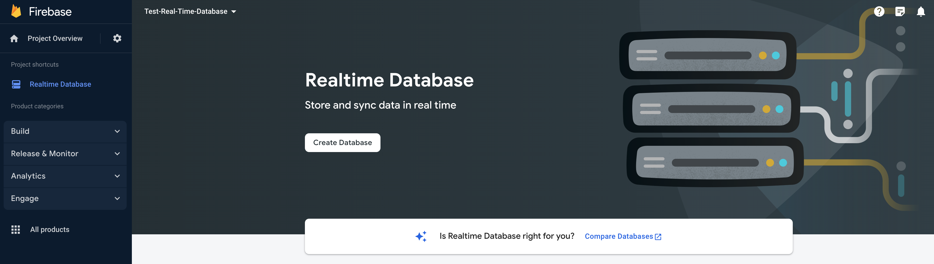The height and width of the screenshot is (264, 934).
Task: Select the Release & Monitor menu label
Action: pos(45,154)
